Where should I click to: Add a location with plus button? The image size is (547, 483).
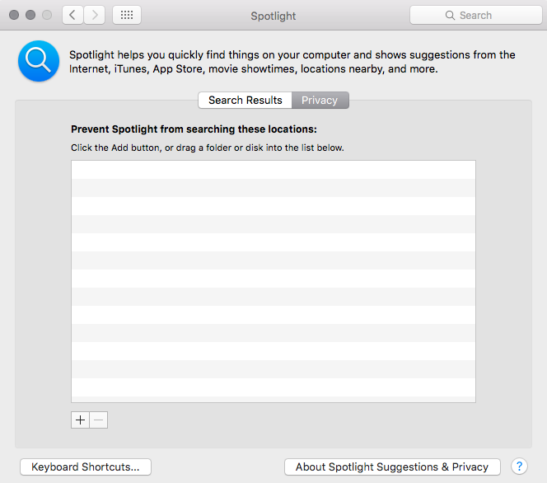[80, 420]
